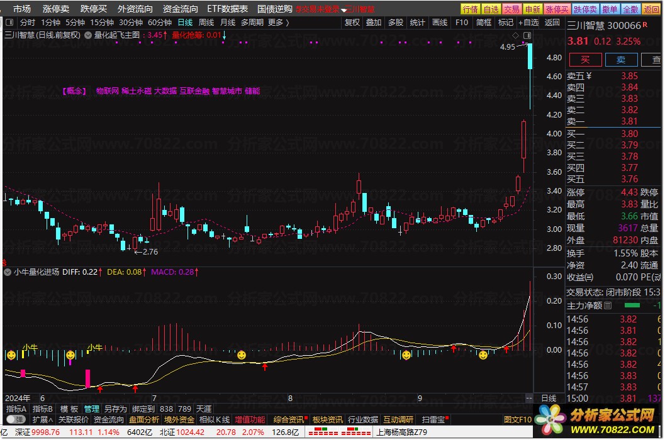Click blue 卖 sell button
Image resolution: width=665 pixels, height=440 pixels.
click(x=621, y=60)
